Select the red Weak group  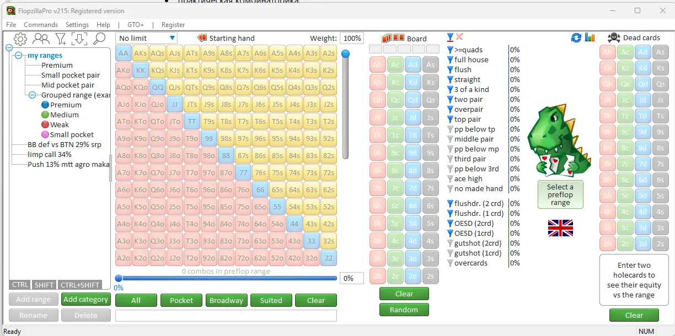tap(45, 124)
